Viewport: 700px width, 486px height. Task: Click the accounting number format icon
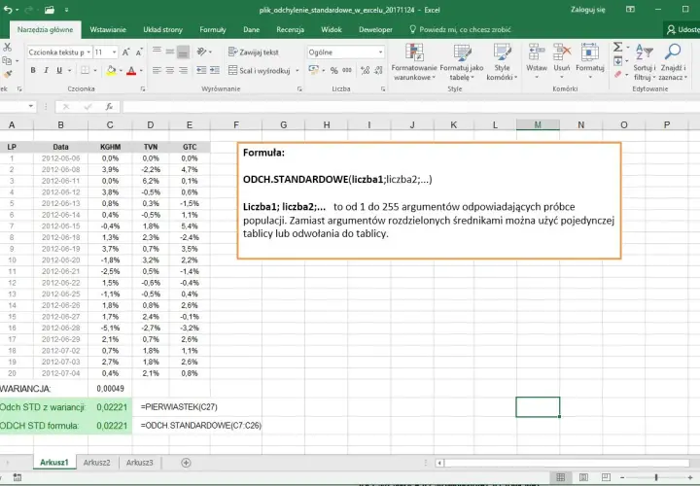[313, 70]
